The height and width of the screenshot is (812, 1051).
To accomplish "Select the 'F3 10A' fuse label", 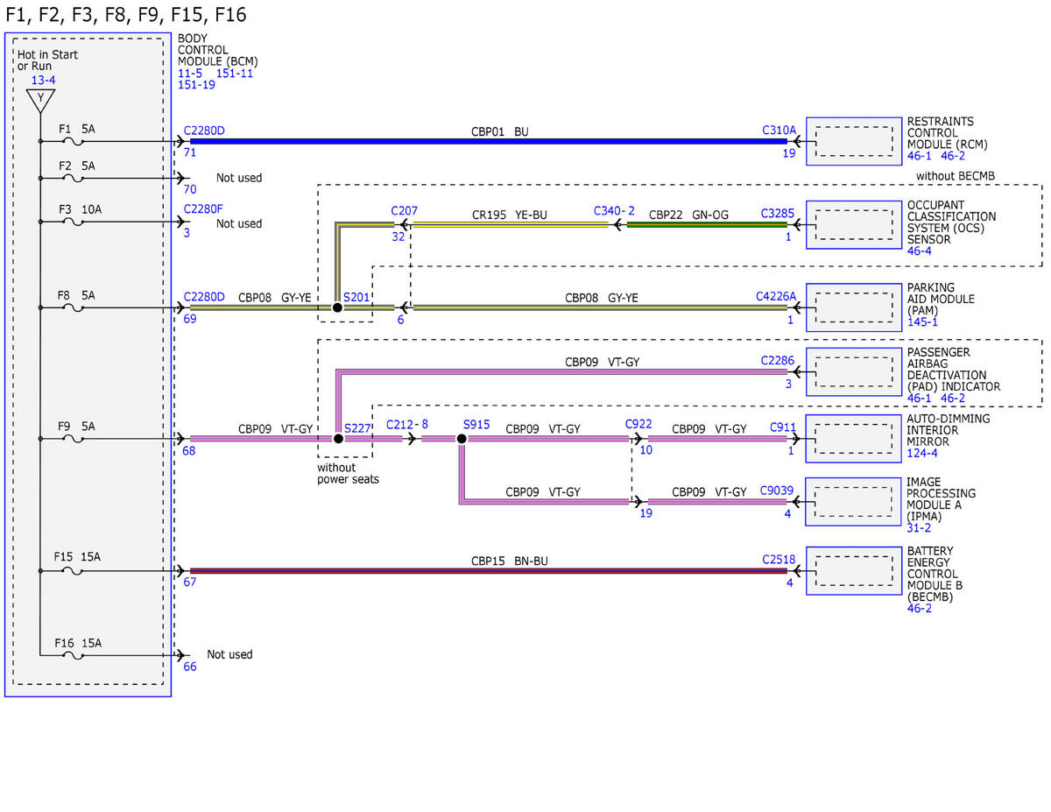I will [x=80, y=210].
